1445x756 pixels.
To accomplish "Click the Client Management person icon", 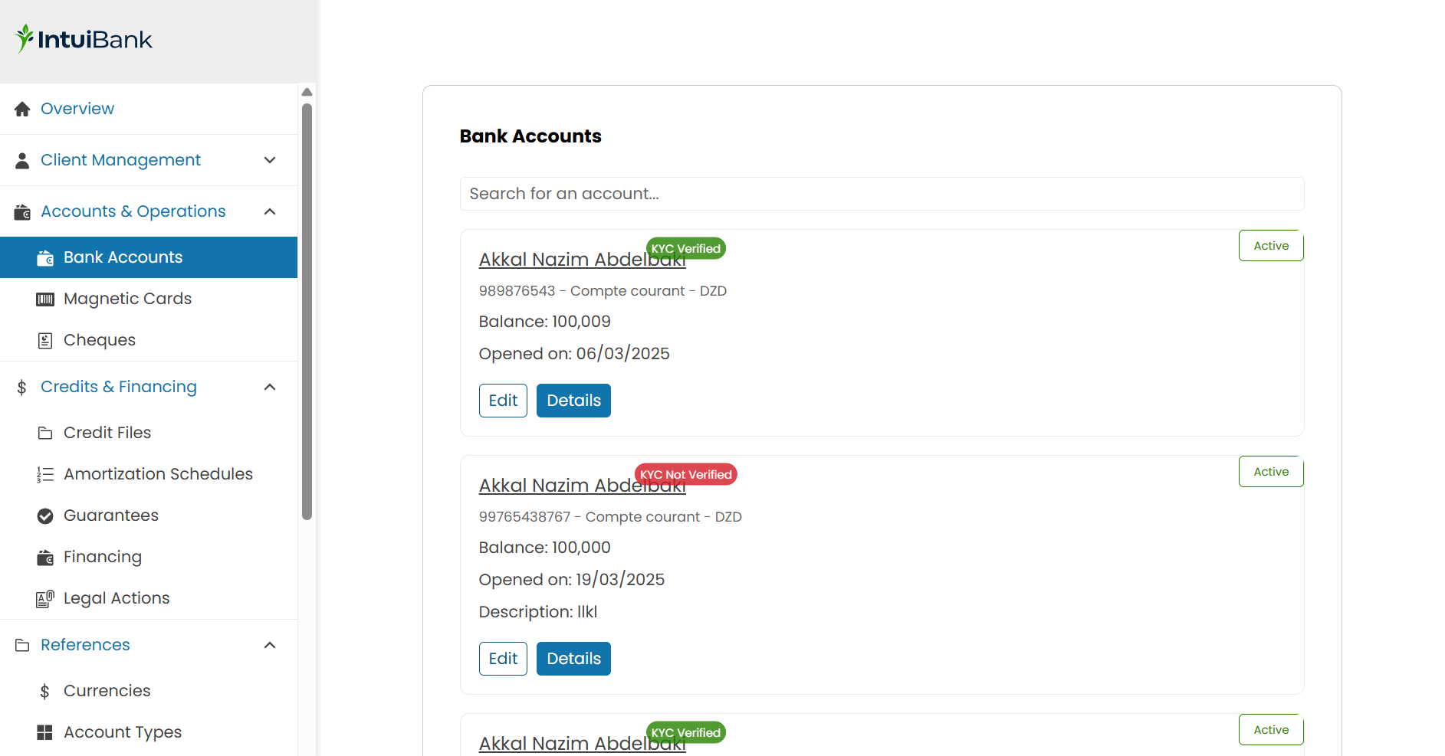I will tap(22, 160).
